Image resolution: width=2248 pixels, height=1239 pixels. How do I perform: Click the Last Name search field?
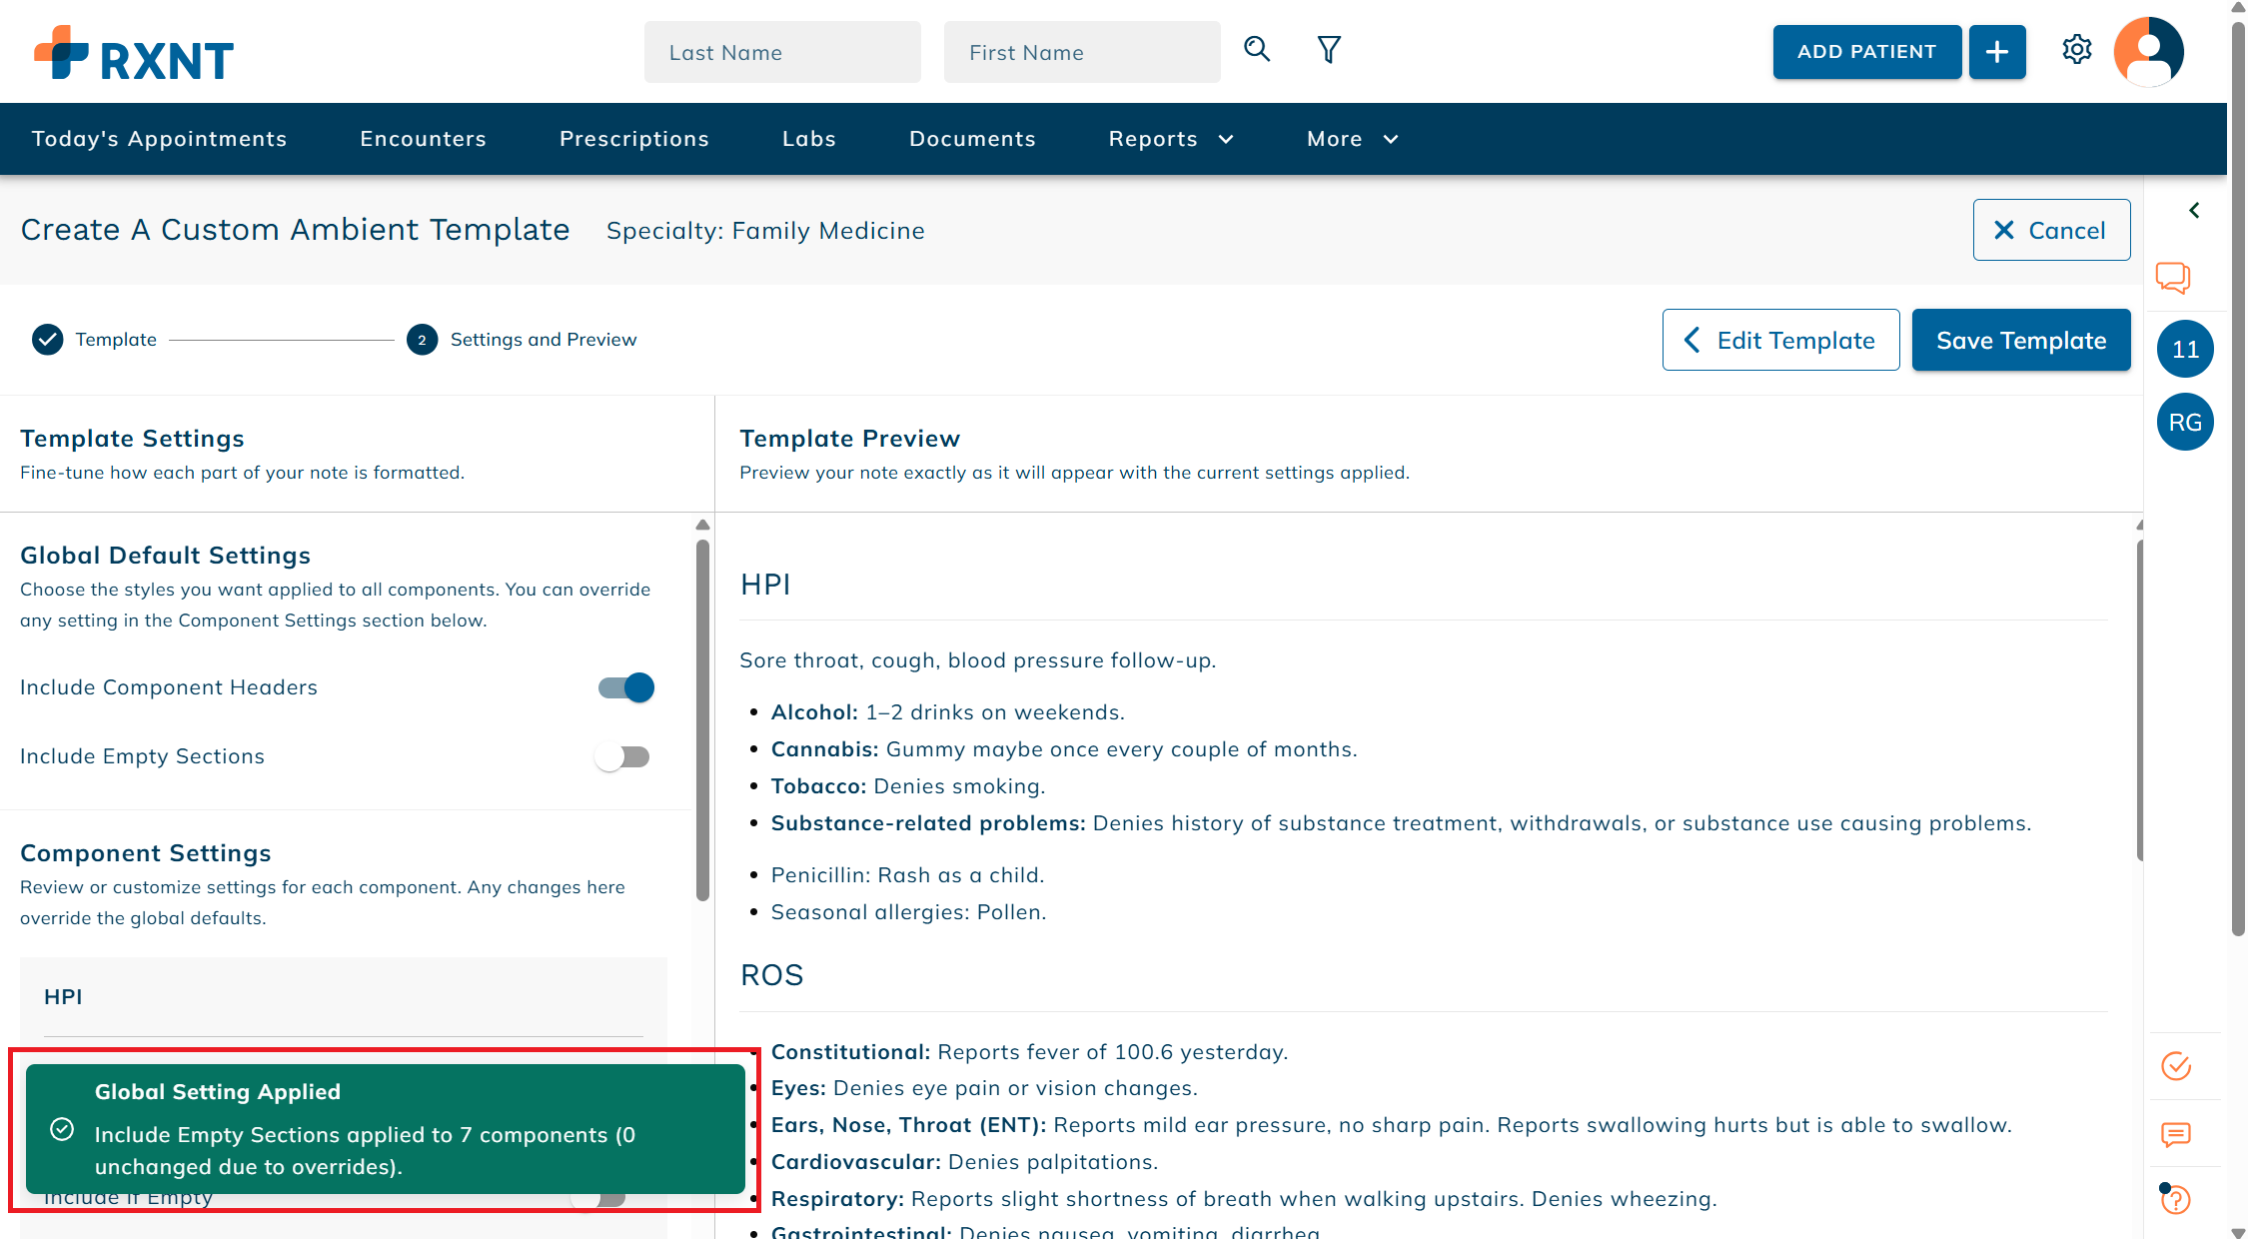pyautogui.click(x=781, y=53)
